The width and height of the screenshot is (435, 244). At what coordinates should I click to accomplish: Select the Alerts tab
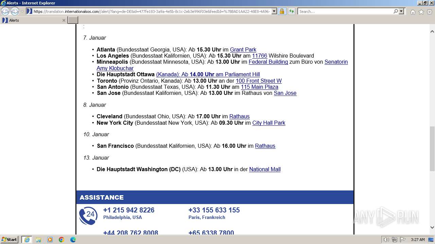tap(33, 20)
